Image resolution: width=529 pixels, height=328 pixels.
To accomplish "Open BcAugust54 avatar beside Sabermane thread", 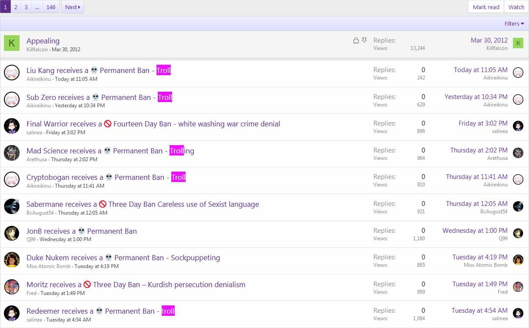I will point(12,206).
